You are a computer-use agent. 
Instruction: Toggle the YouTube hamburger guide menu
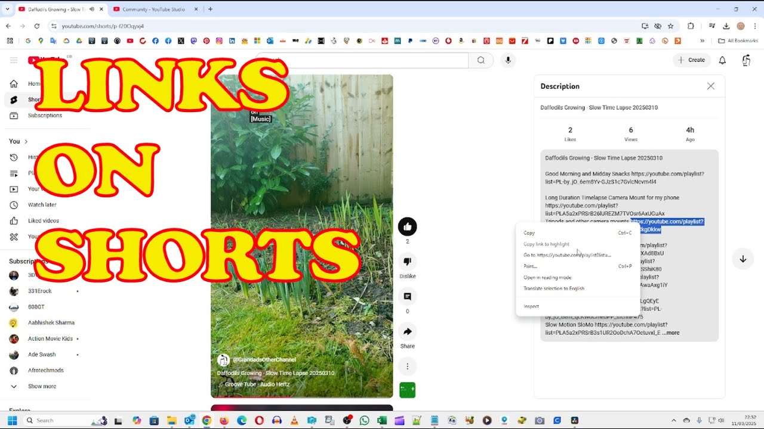point(14,60)
